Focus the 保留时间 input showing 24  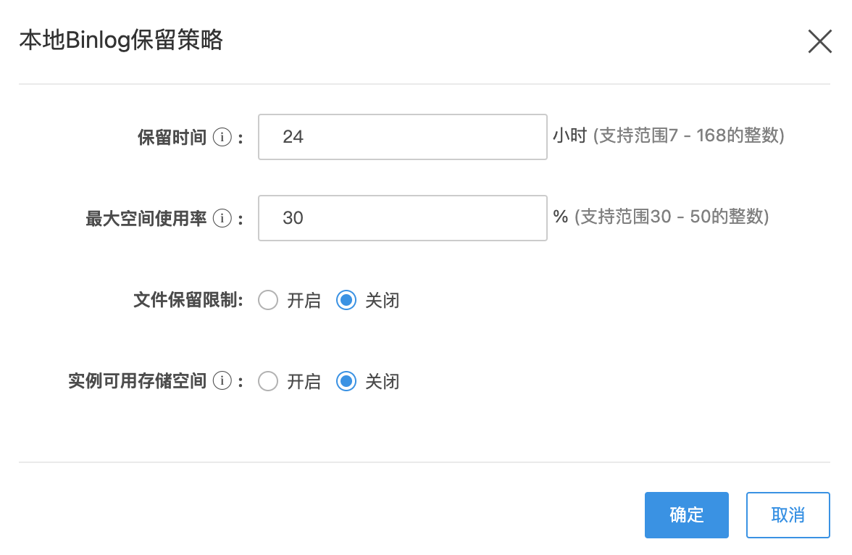click(x=402, y=137)
